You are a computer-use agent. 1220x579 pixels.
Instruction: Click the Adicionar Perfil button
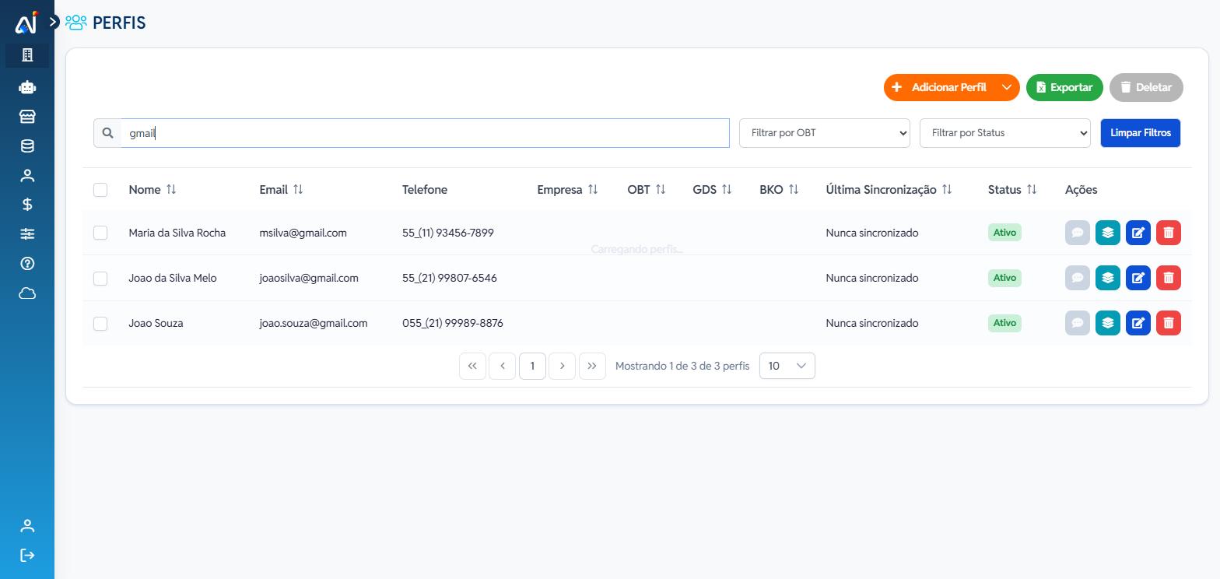pos(939,87)
